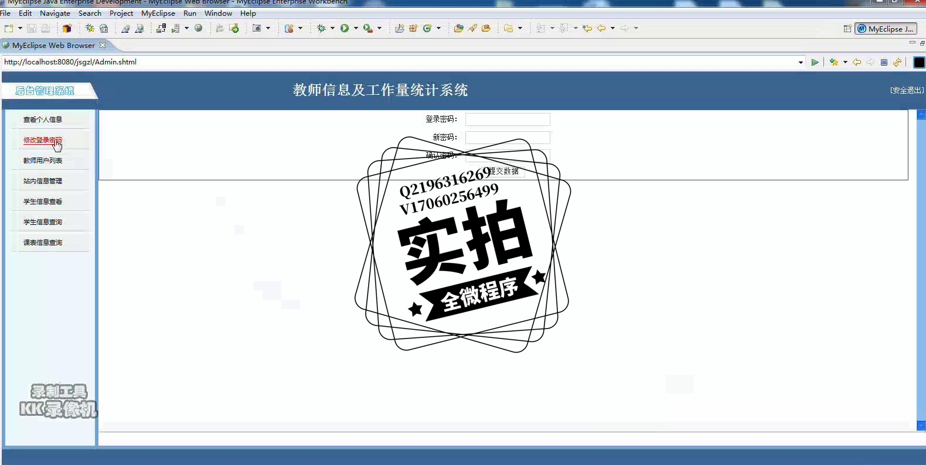Viewport: 926px width, 465px height.
Task: Open the MyEclipse menu
Action: [x=158, y=13]
